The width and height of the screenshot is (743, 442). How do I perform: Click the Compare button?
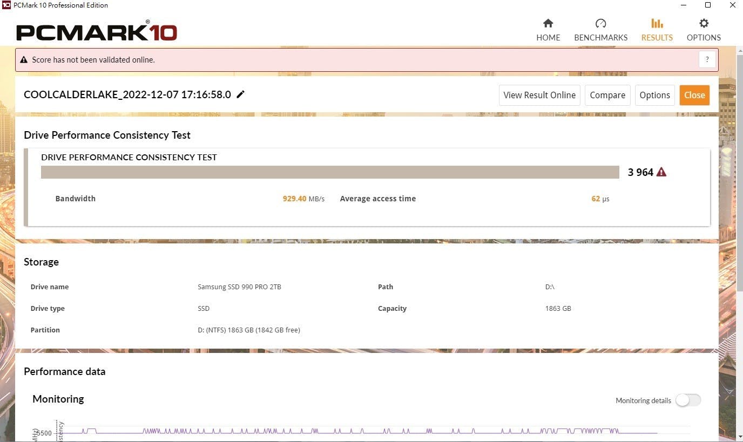pyautogui.click(x=607, y=95)
